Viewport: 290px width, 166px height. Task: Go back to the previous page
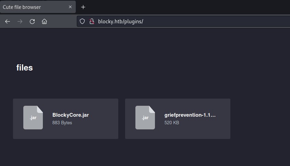pos(8,22)
